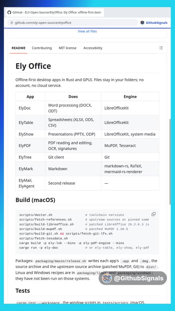Click the App column header
175x311 pixels.
30,97
